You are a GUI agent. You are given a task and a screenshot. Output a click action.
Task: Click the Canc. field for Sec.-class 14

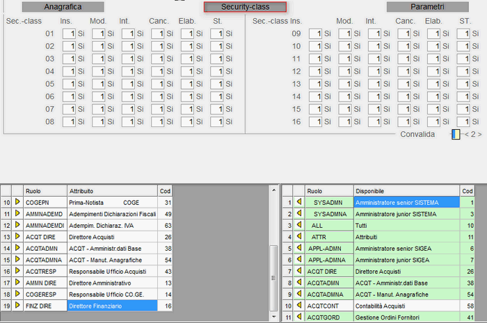click(x=404, y=97)
